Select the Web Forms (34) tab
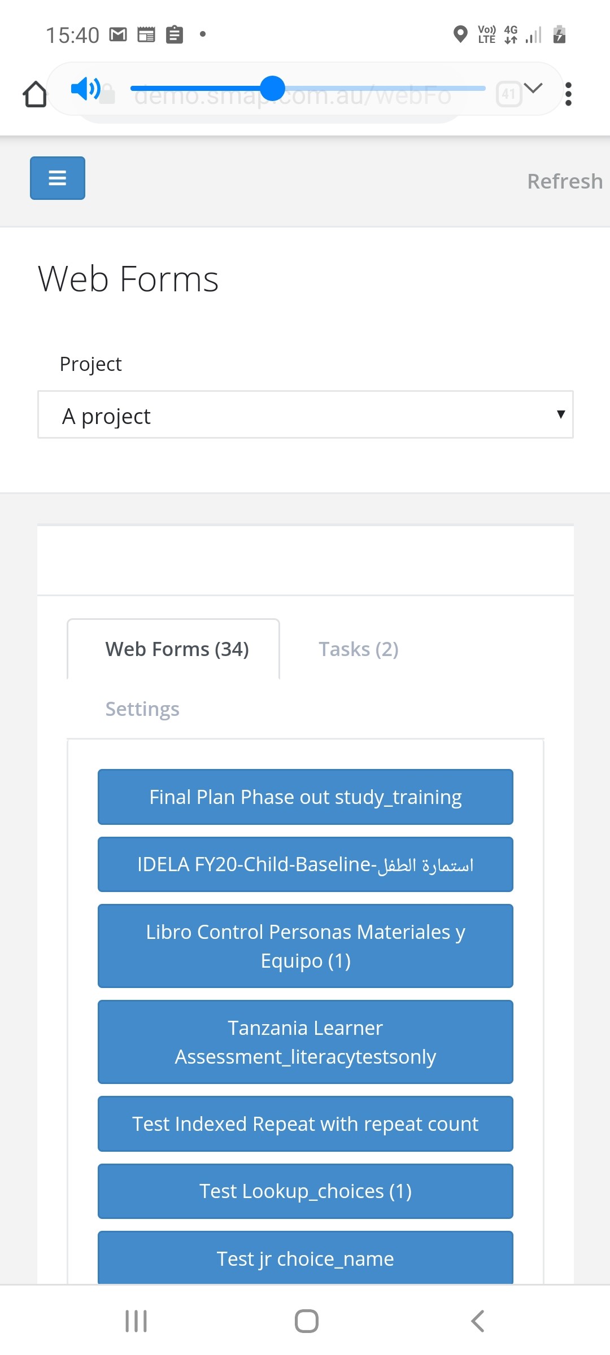 point(177,649)
